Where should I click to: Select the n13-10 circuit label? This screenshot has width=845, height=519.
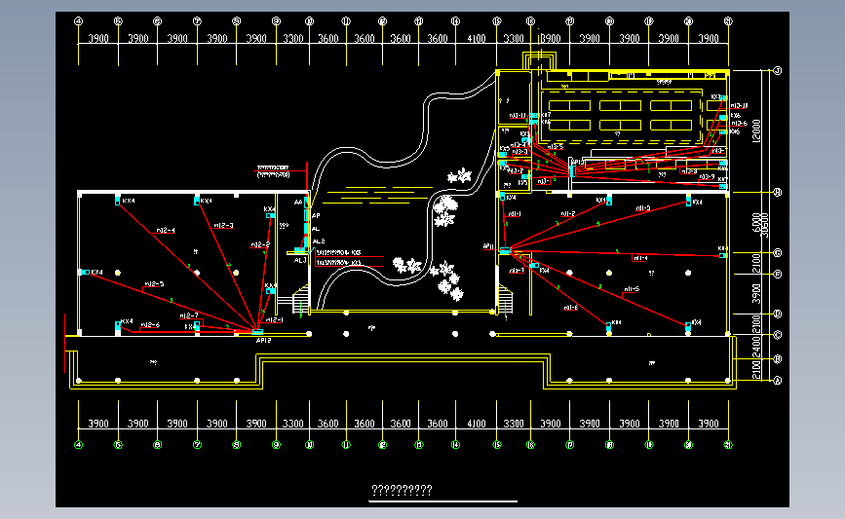tap(740, 106)
